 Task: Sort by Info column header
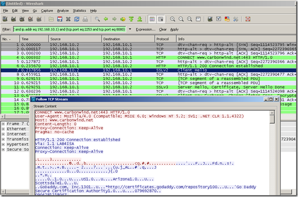tap(236, 39)
